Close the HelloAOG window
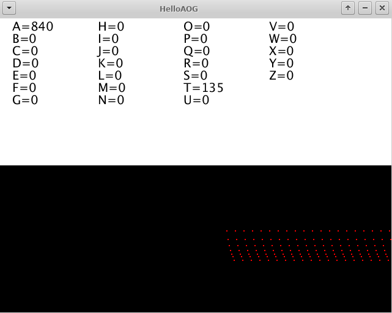Screen dimensions: 392x313 [x=381, y=9]
